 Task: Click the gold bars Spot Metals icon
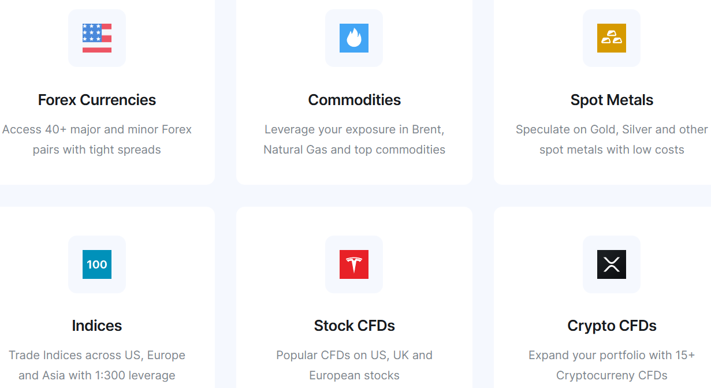[x=612, y=38]
